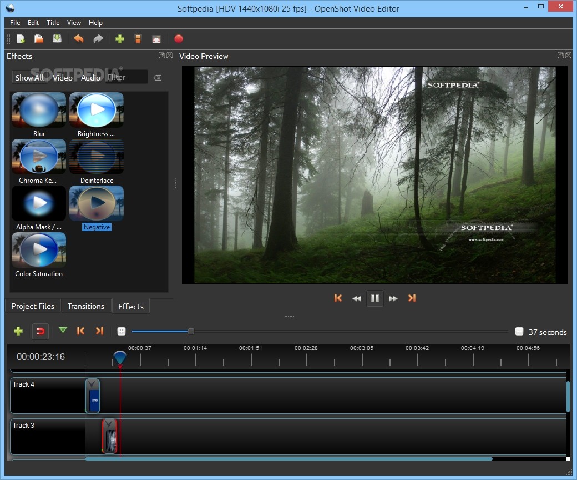The image size is (577, 480).
Task: Jump to end of video preview
Action: click(412, 298)
